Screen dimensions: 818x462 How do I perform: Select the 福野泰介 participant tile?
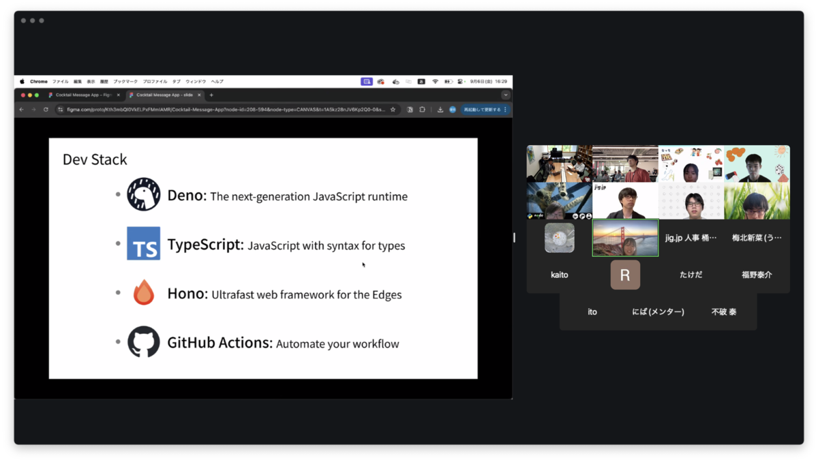[x=757, y=275]
